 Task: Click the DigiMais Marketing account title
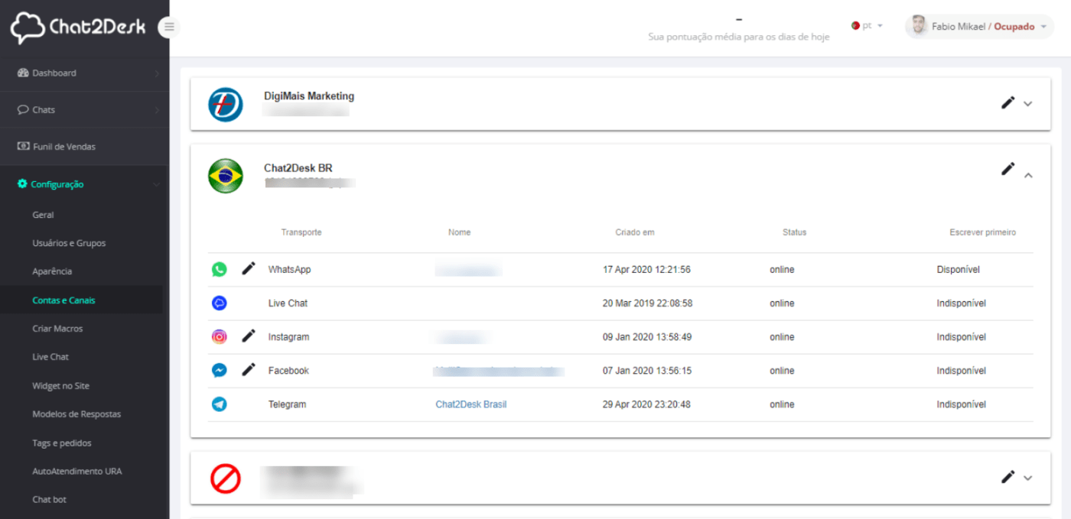(309, 96)
